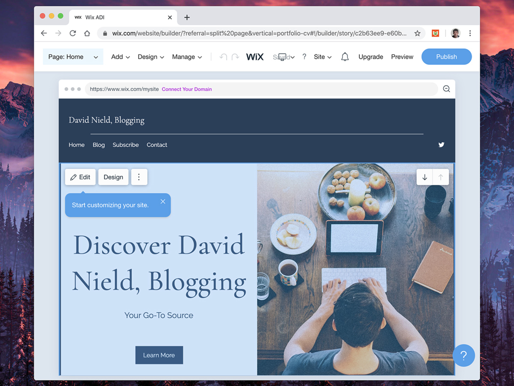Click the question mark help icon in toolbar
This screenshot has width=514, height=386.
tap(304, 57)
